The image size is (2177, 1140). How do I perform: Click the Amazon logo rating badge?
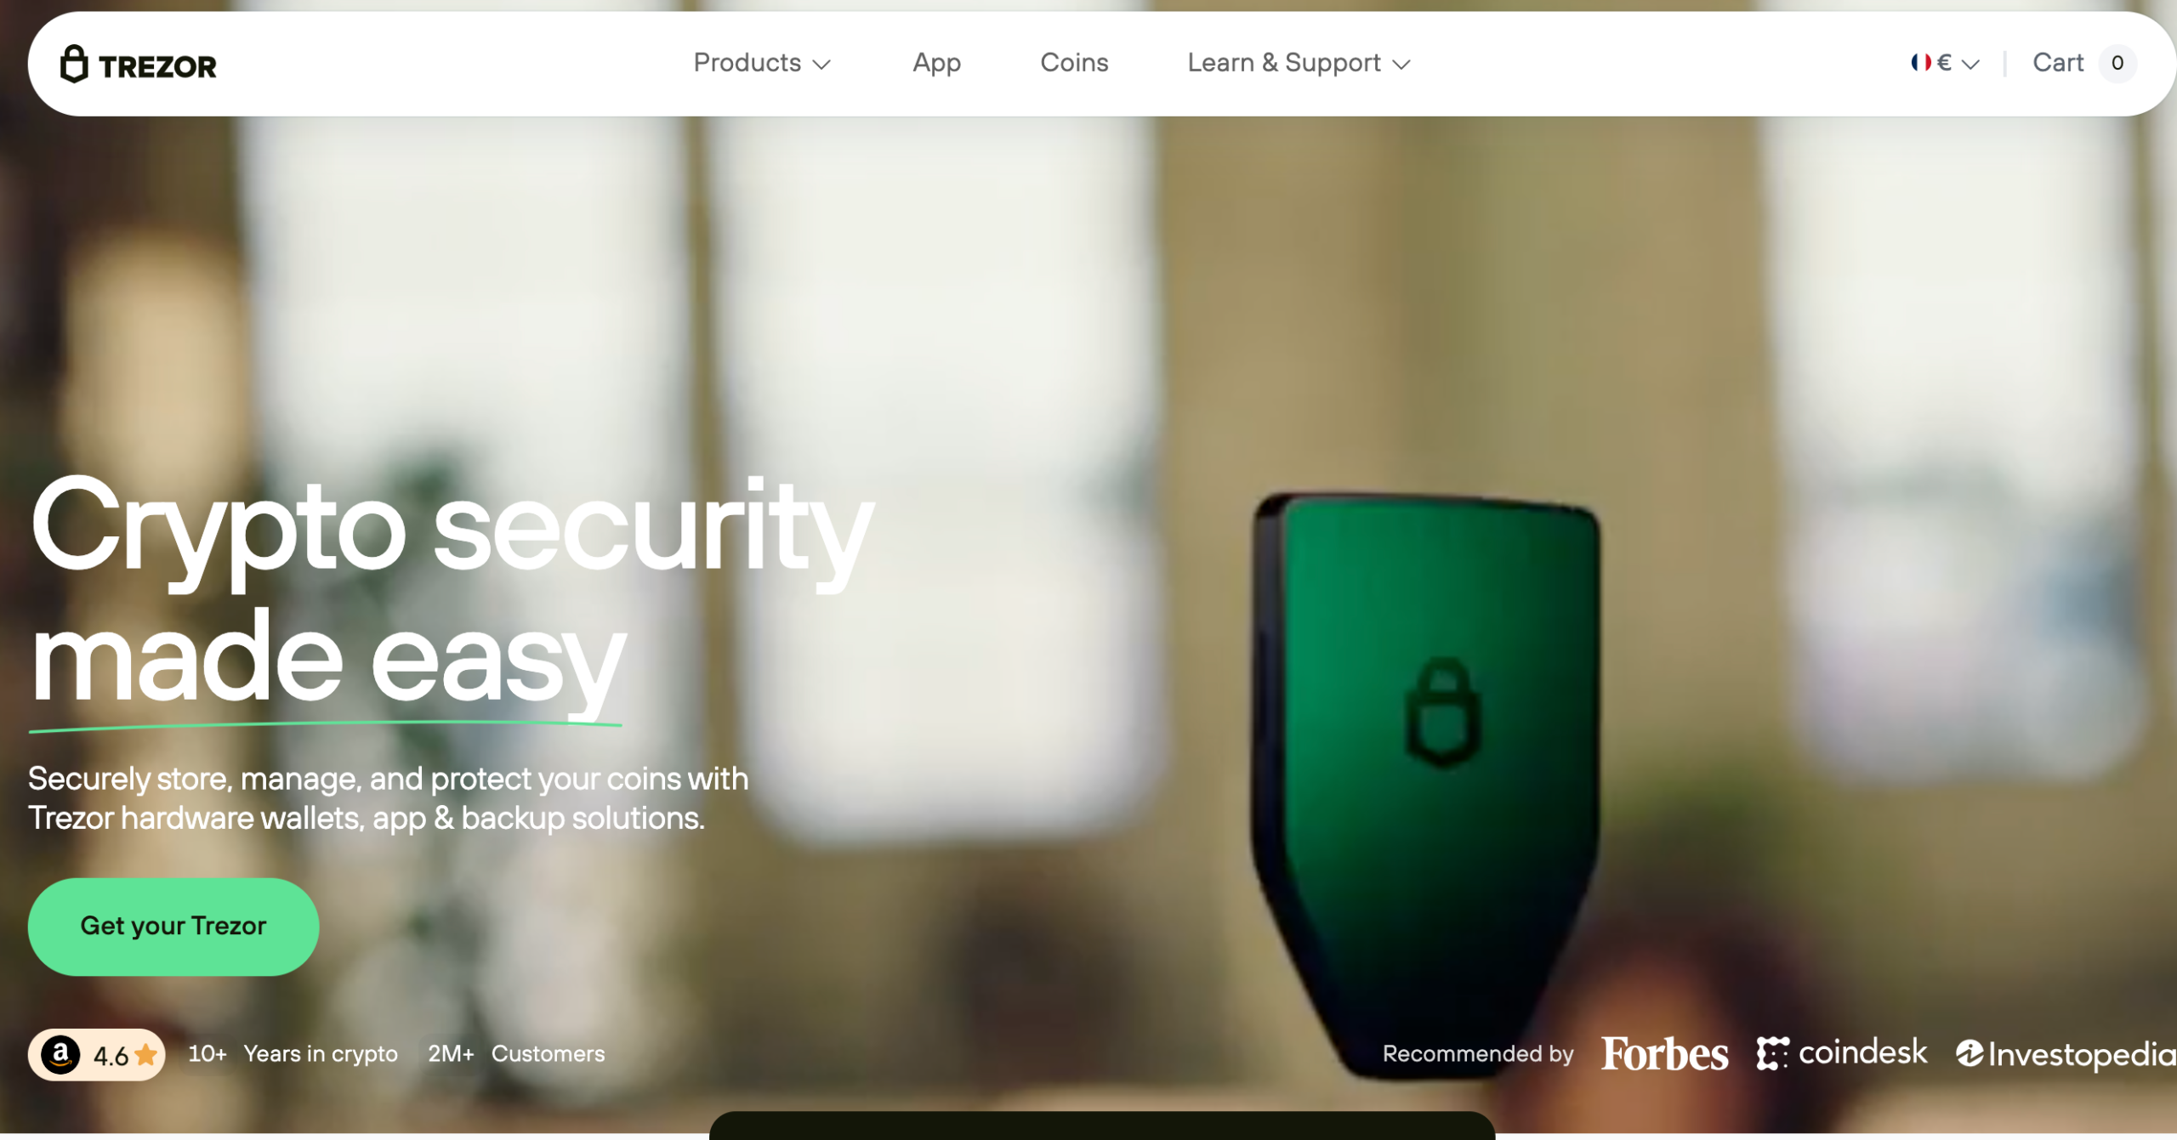[96, 1054]
